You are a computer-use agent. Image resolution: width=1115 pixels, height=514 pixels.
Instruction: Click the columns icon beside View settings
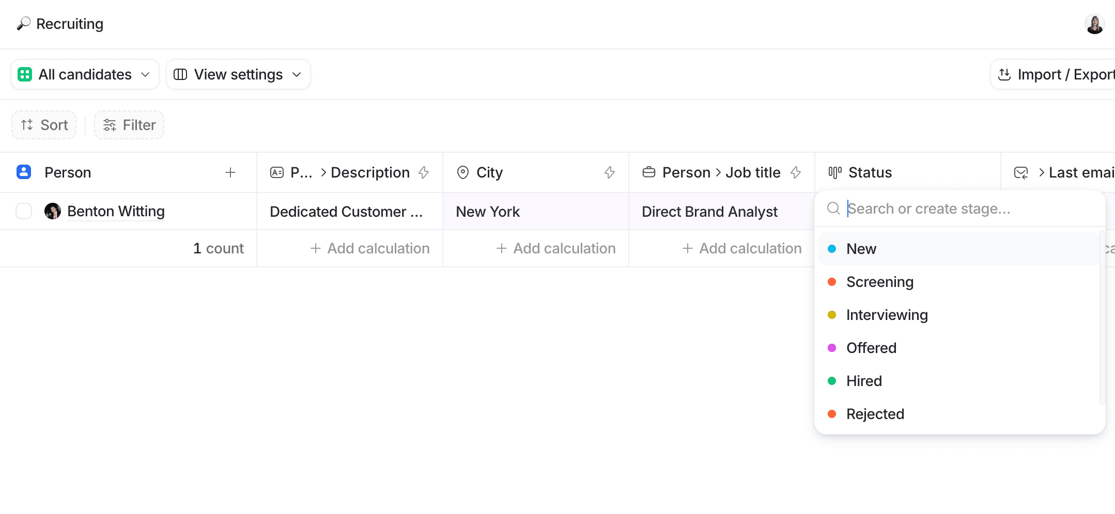(180, 74)
